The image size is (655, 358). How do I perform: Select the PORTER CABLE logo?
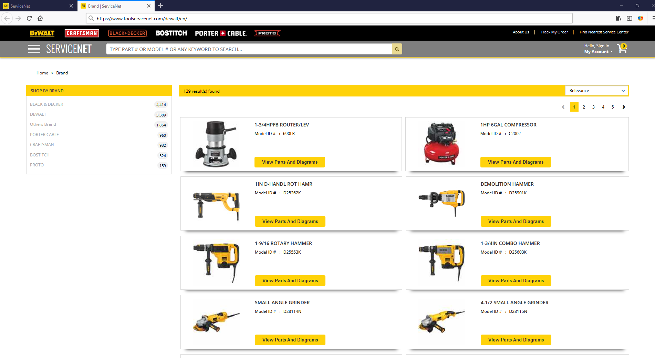coord(220,33)
